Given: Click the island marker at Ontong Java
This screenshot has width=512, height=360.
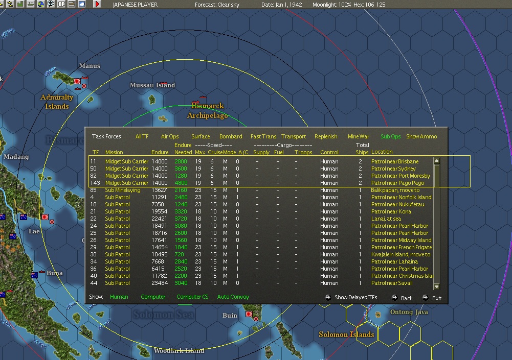Looking at the screenshot, I should [378, 315].
